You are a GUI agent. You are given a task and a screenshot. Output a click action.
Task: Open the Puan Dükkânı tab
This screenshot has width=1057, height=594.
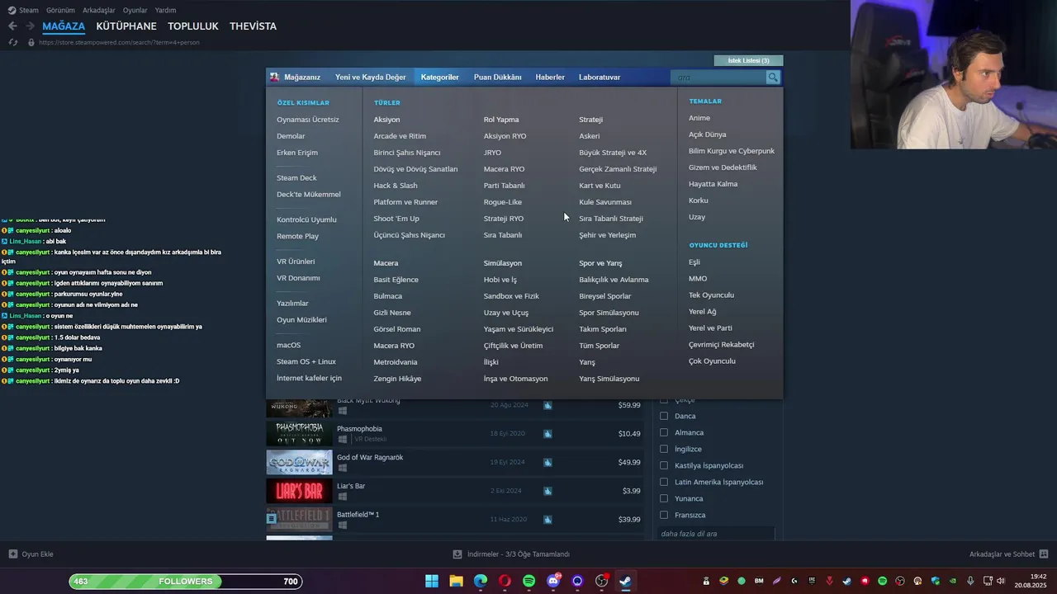(x=497, y=77)
